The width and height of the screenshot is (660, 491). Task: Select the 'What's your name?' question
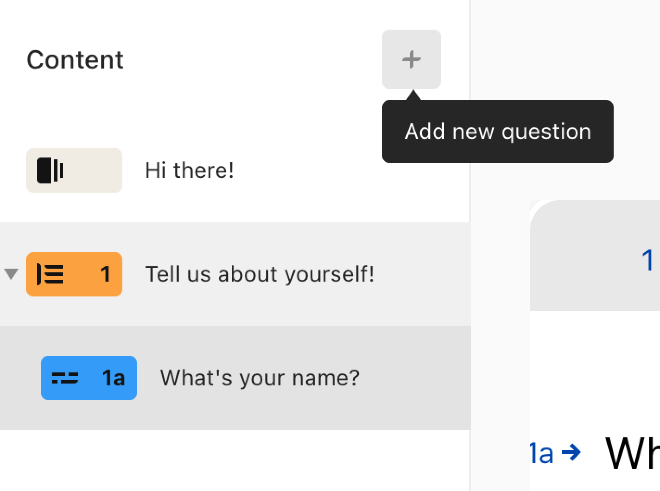pos(259,378)
